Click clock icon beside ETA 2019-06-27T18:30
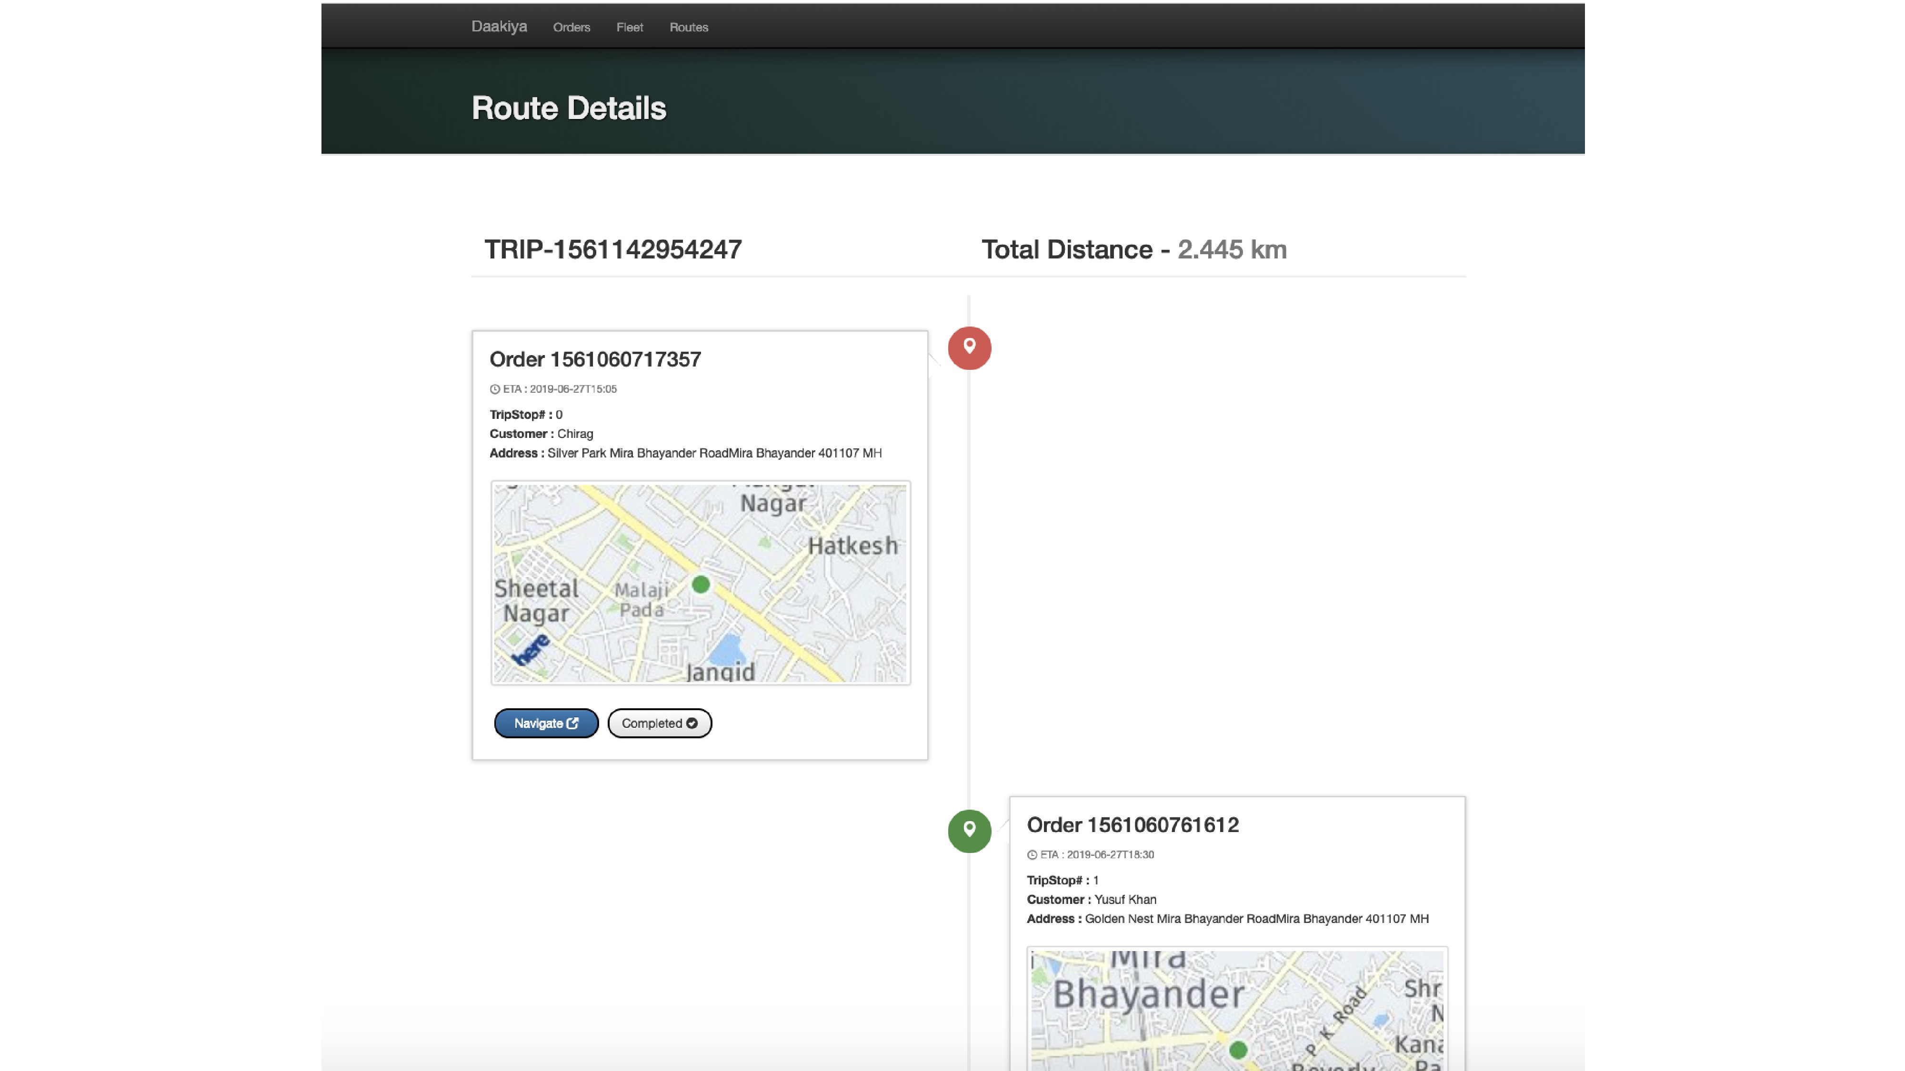Viewport: 1905px width, 1071px height. point(1032,854)
